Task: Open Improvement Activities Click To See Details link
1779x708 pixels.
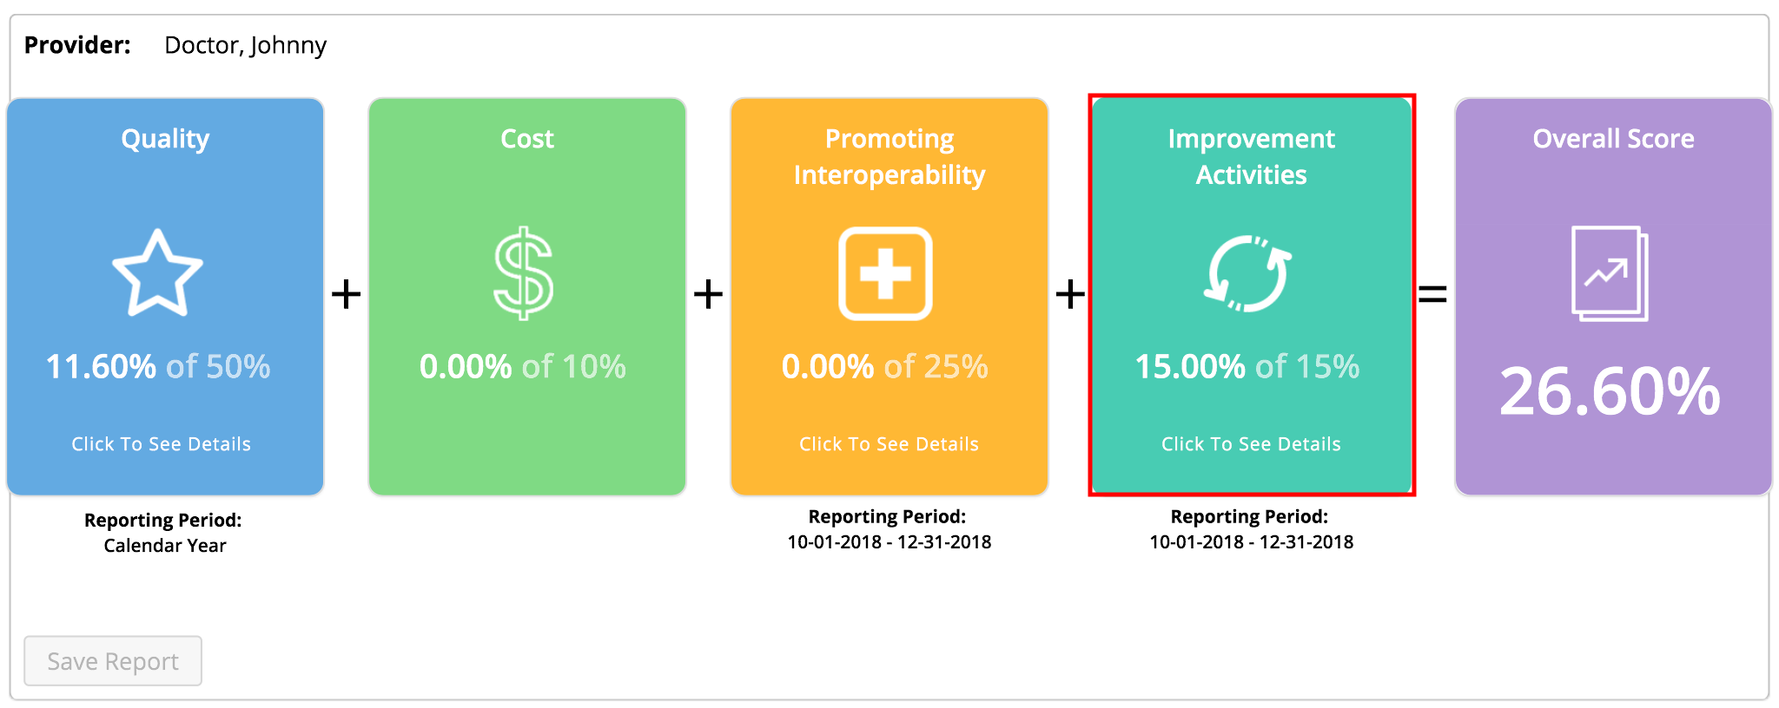Action: click(x=1251, y=444)
